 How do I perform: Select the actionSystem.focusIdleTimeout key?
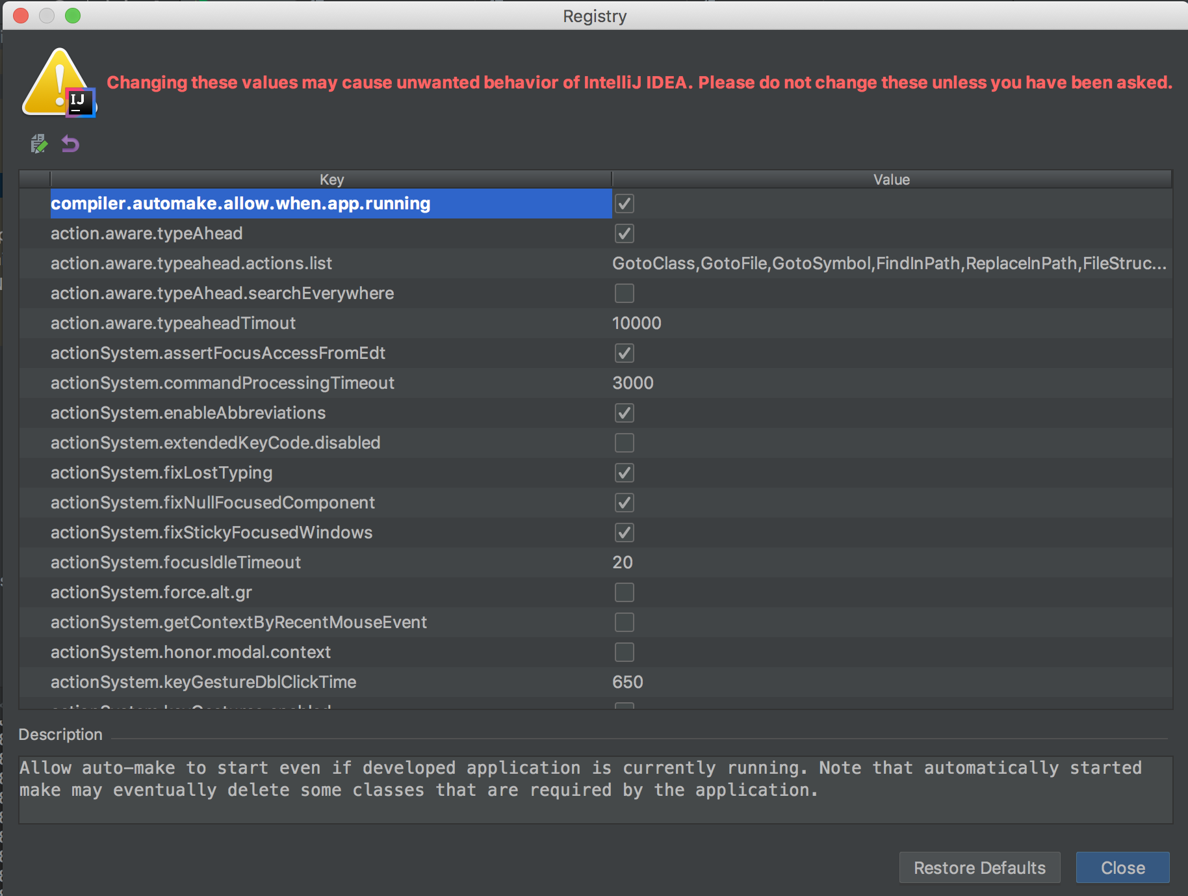point(175,562)
